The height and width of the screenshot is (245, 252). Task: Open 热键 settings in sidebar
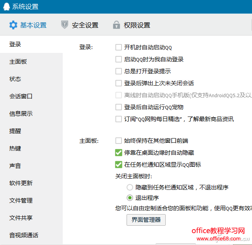pos(31,149)
